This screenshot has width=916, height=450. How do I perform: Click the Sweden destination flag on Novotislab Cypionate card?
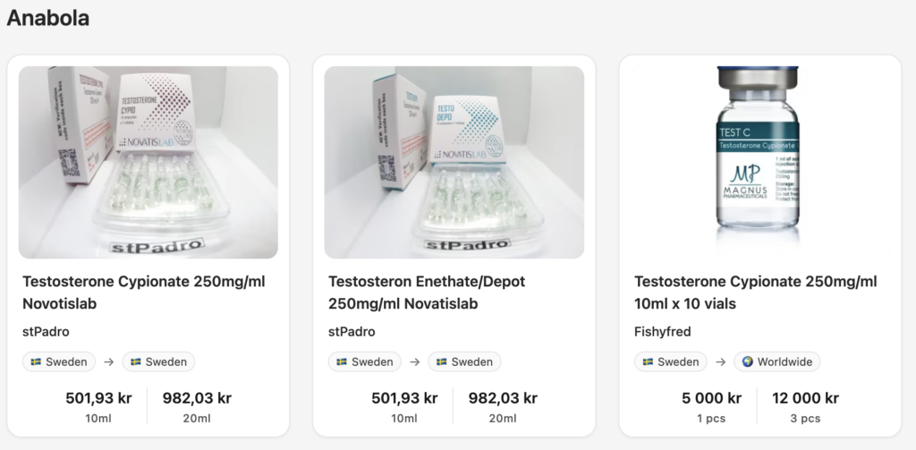(158, 362)
